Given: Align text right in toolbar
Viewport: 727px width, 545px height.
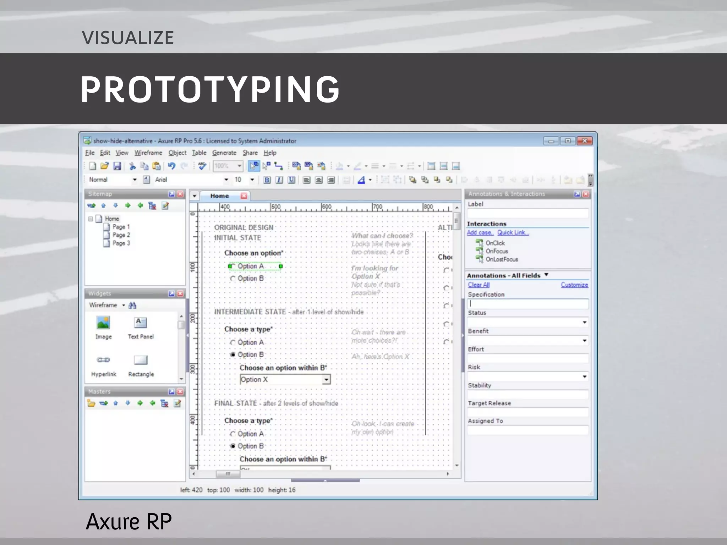Looking at the screenshot, I should (x=331, y=180).
